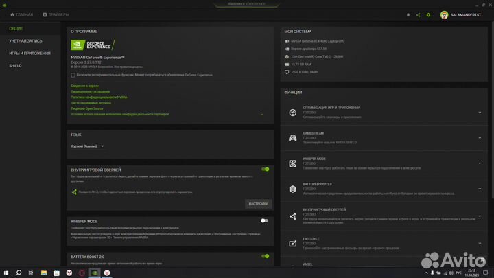This screenshot has height=278, width=494.
Task: Click the share icon in top bar
Action: point(418,14)
